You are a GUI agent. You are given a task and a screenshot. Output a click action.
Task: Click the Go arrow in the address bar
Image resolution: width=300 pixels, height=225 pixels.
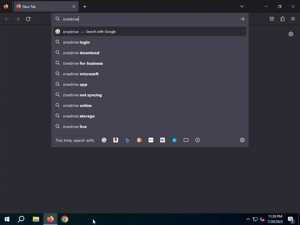click(242, 19)
